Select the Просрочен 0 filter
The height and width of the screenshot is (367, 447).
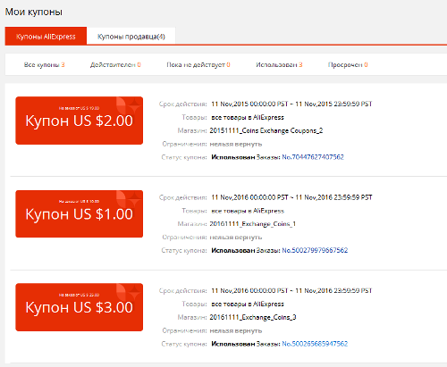(348, 64)
